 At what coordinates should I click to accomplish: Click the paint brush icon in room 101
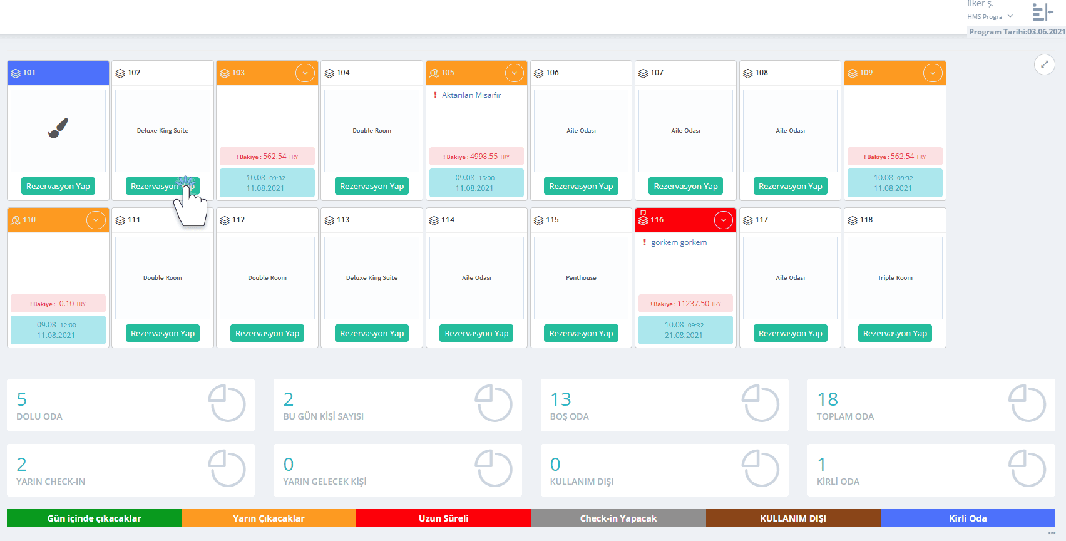click(x=58, y=128)
